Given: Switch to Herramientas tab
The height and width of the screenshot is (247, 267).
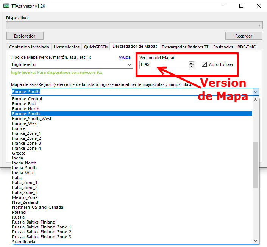Looking at the screenshot, I should pyautogui.click(x=67, y=47).
